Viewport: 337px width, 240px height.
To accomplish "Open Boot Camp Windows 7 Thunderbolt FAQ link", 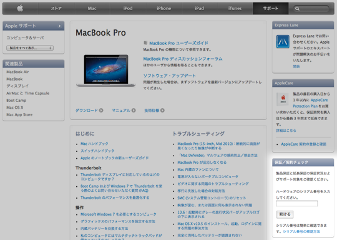I will (122, 188).
